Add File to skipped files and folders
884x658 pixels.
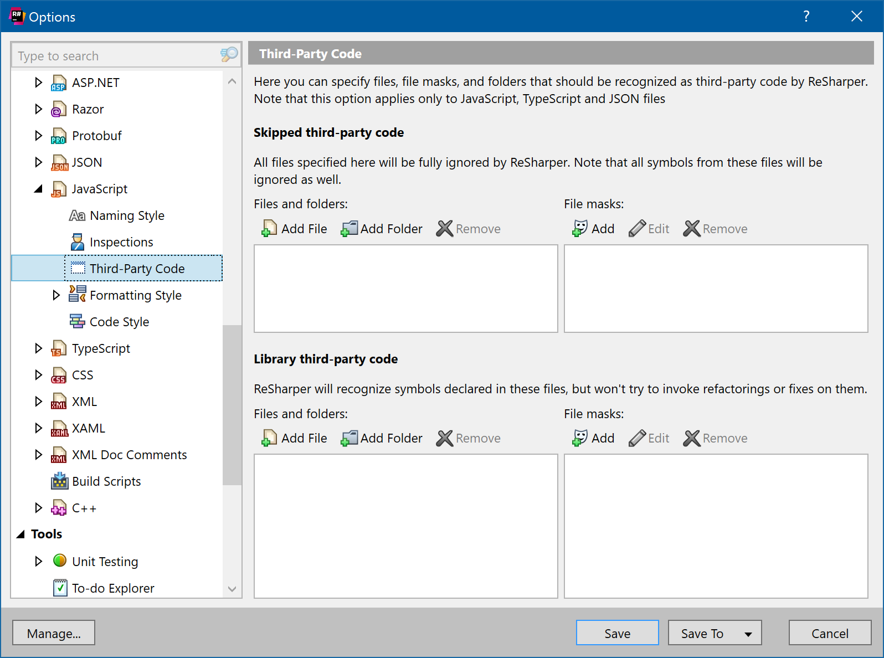pyautogui.click(x=294, y=229)
